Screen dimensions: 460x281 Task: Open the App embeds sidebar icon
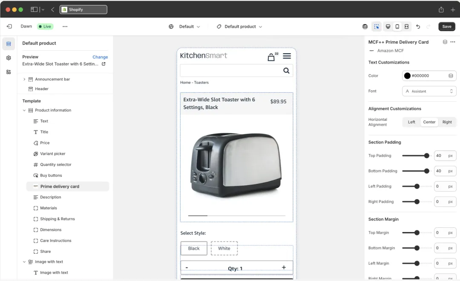click(x=9, y=72)
